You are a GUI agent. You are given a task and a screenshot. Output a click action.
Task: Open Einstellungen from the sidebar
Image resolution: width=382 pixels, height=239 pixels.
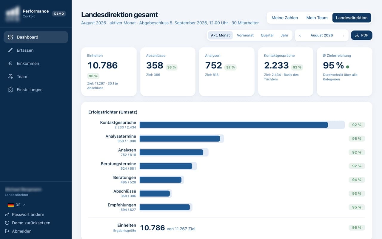pos(36,90)
